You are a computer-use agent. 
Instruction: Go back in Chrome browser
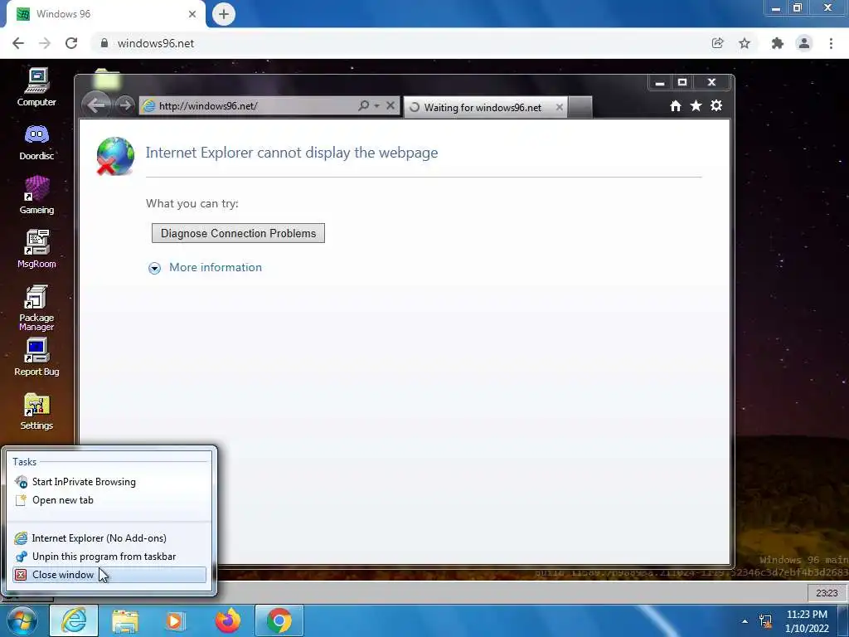(x=18, y=43)
